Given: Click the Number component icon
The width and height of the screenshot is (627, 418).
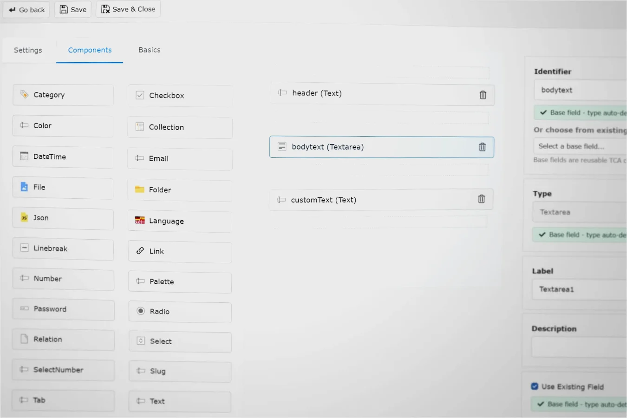Looking at the screenshot, I should coord(25,278).
